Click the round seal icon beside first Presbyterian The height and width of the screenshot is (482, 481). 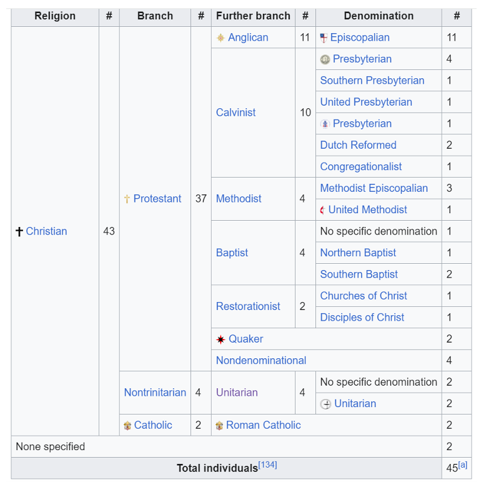(325, 59)
